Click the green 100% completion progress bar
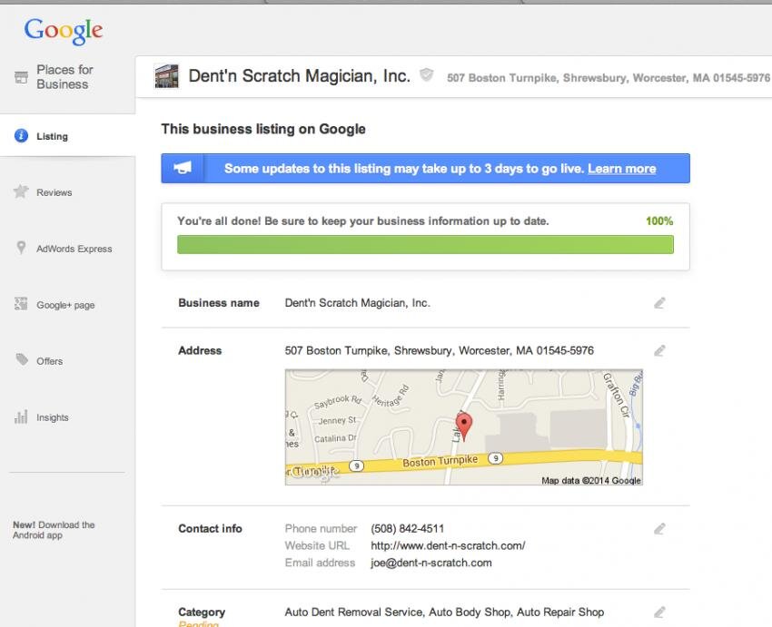Image resolution: width=772 pixels, height=627 pixels. coord(425,244)
